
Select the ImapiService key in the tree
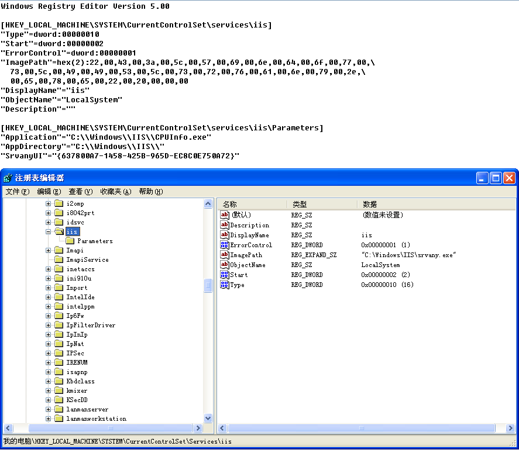tap(87, 259)
